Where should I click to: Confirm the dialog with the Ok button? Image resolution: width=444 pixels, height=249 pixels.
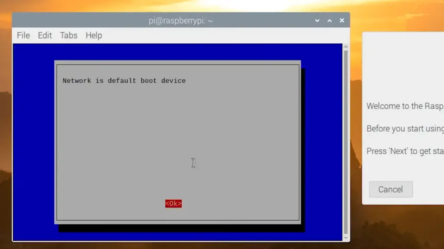pos(173,204)
